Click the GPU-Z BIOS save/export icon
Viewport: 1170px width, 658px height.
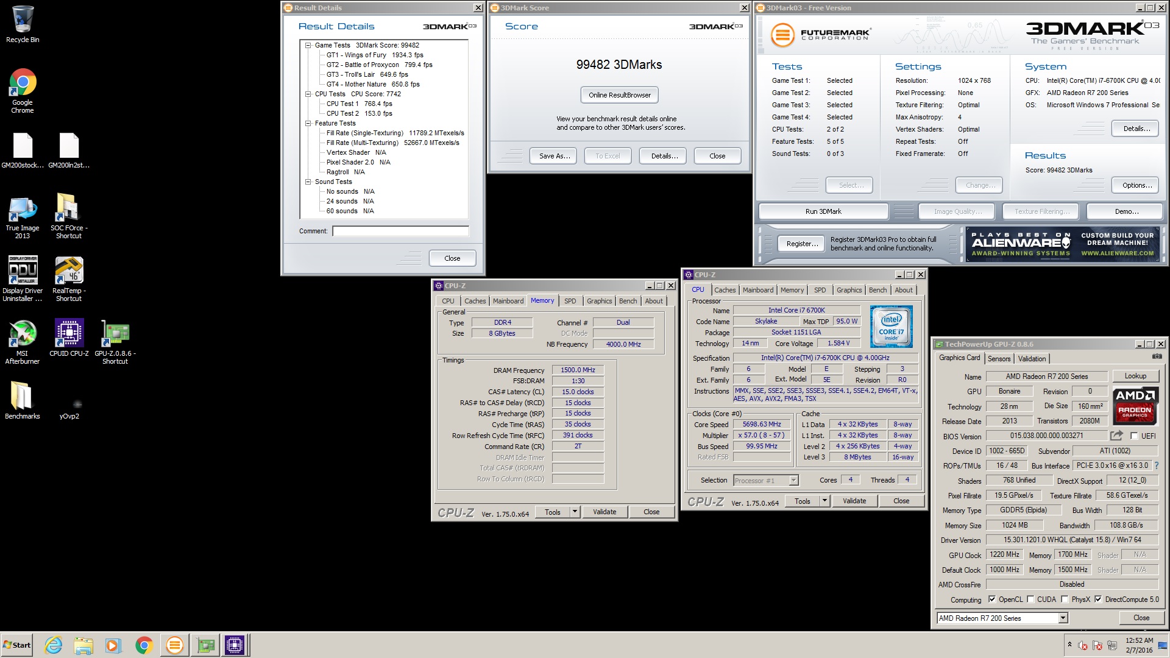click(x=1116, y=436)
